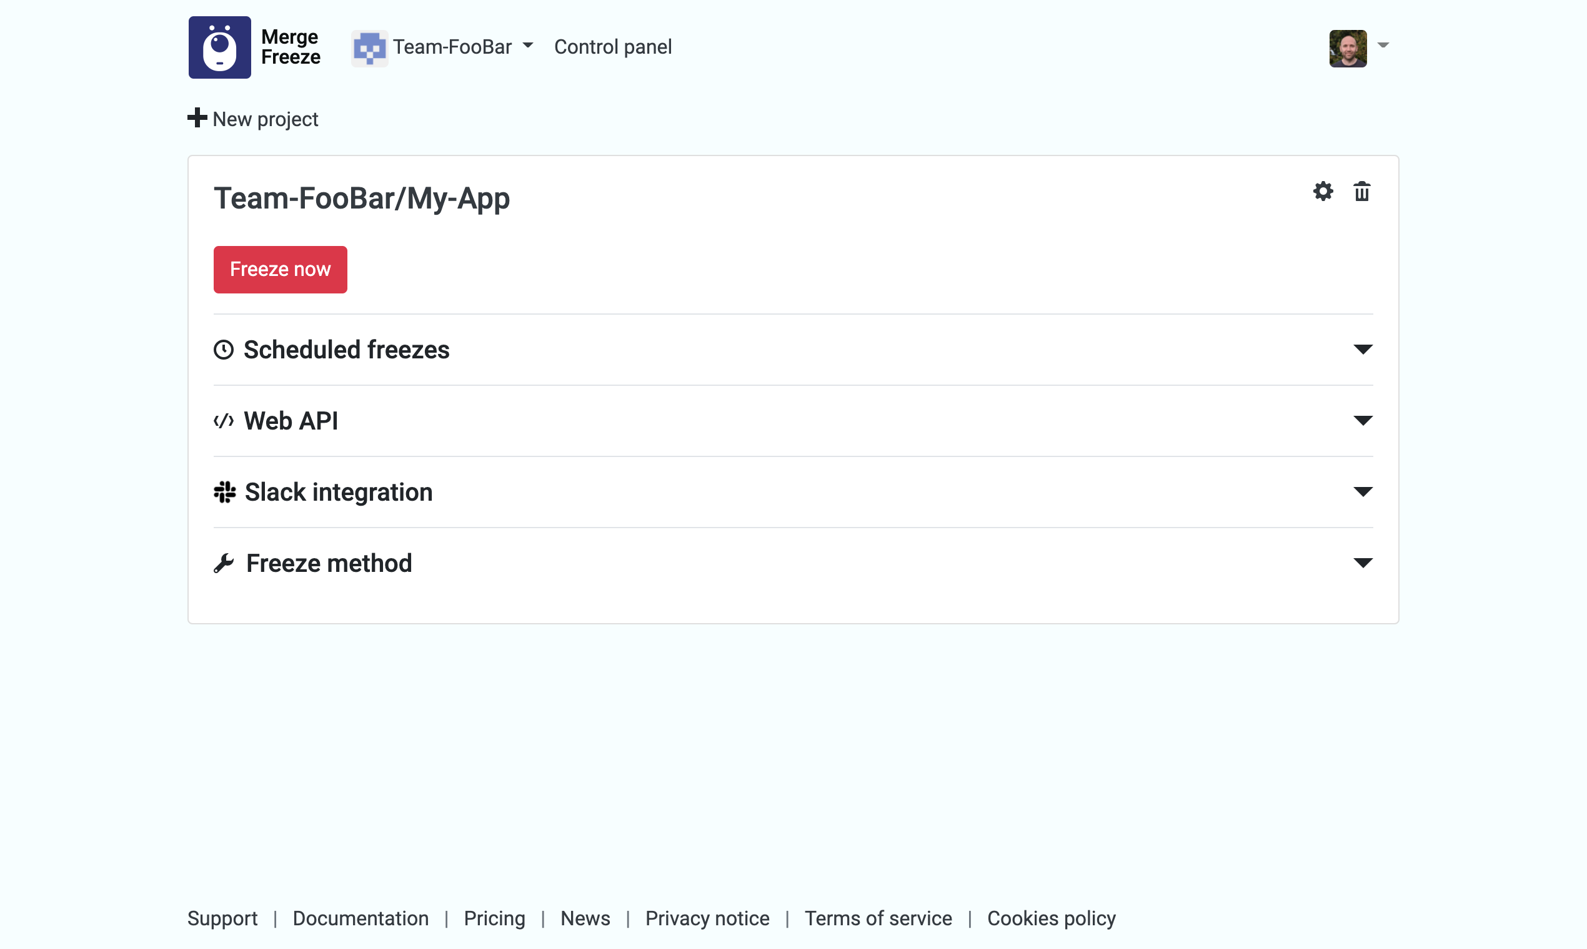Click the plus icon for New project
This screenshot has height=949, width=1587.
tap(197, 118)
